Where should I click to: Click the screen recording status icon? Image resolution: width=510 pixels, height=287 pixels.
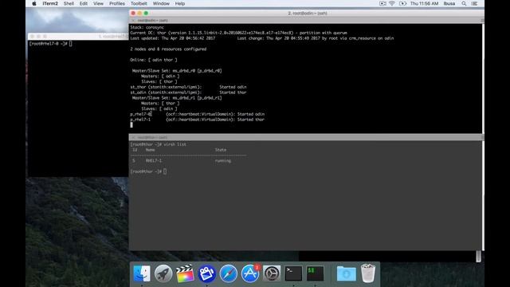click(382, 3)
